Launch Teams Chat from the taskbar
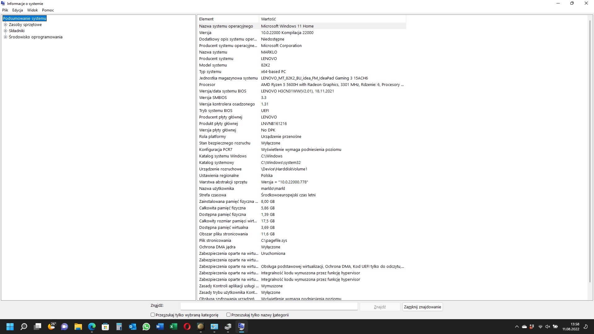This screenshot has width=594, height=334. pos(65,327)
